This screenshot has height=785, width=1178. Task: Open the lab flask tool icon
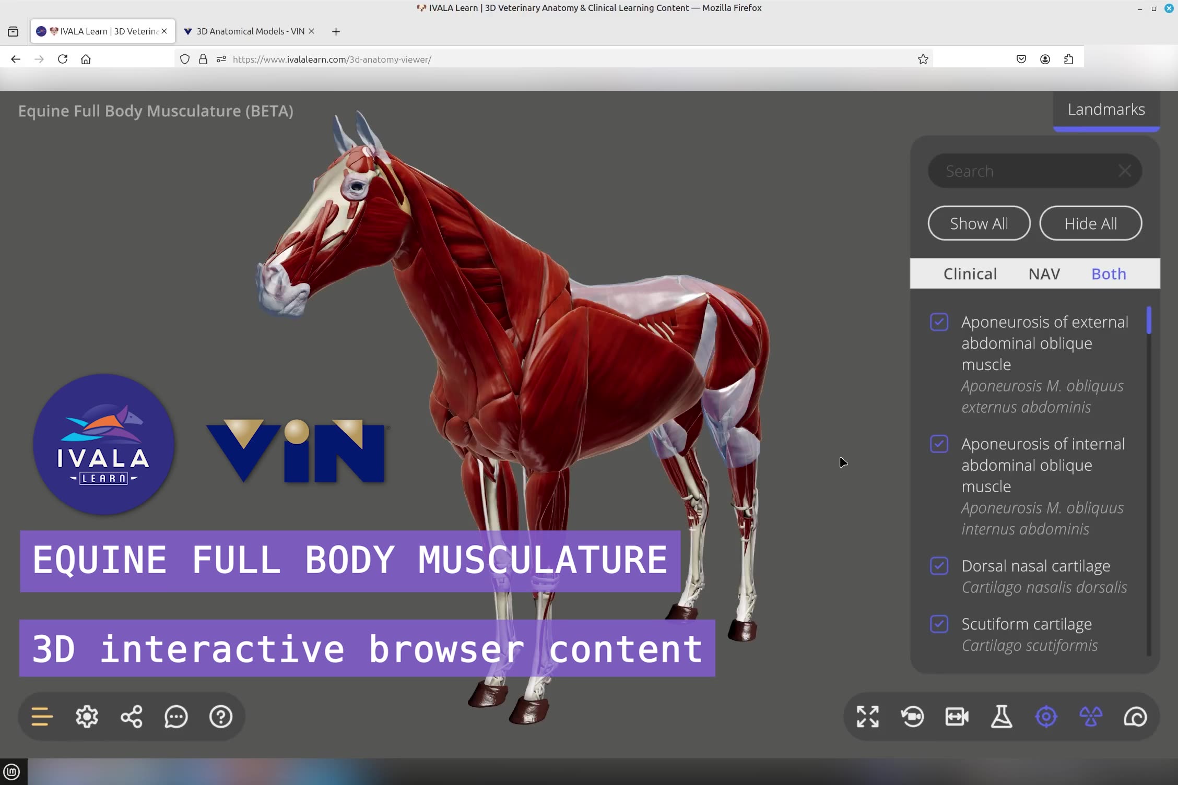coord(1002,716)
